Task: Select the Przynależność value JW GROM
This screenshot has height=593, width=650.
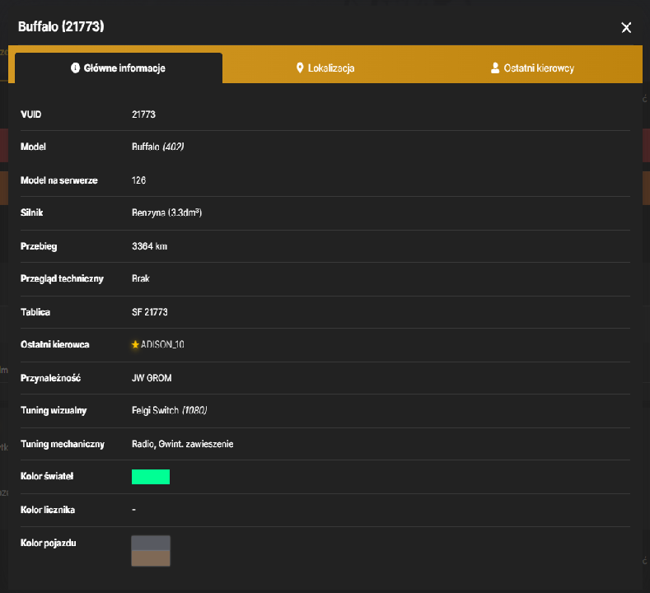Action: pos(152,378)
